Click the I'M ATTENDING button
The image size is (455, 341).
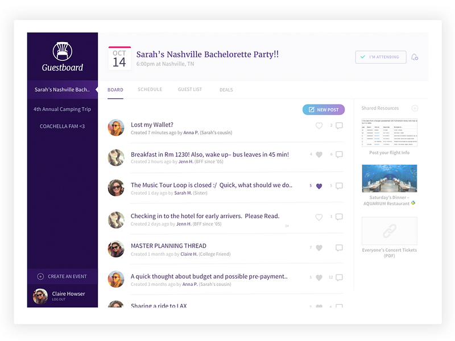pyautogui.click(x=380, y=57)
